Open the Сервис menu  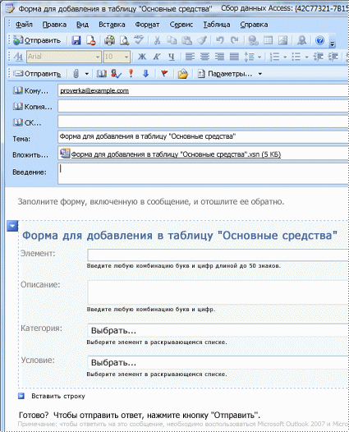coord(181,25)
